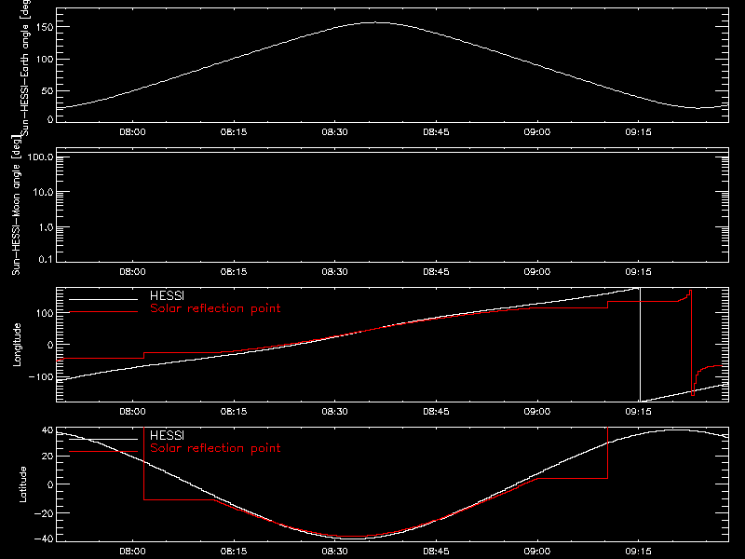
Task: Click Solar reflection point legend in Latitude plot
Action: point(215,448)
